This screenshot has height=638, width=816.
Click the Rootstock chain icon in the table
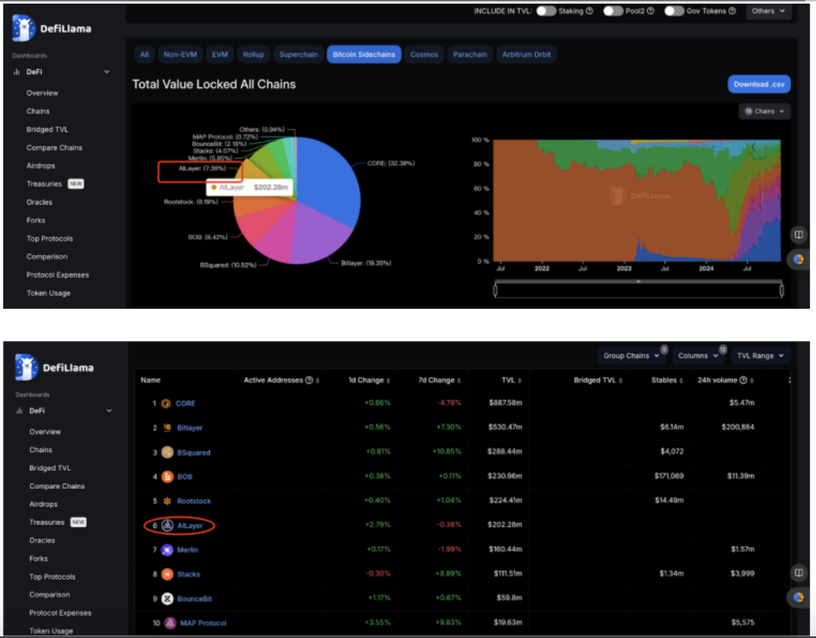(x=167, y=501)
